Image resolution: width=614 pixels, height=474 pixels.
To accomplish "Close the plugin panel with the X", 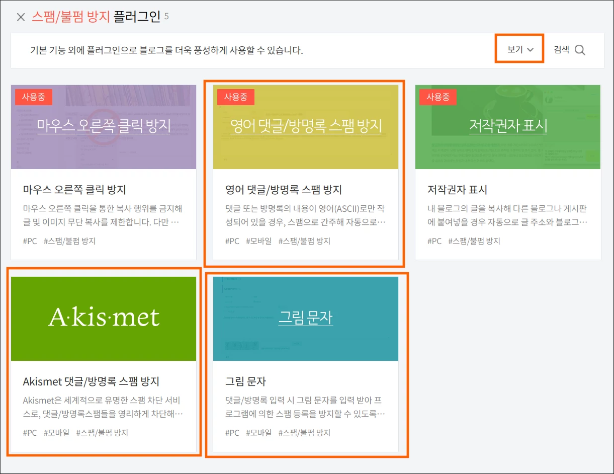I will coord(20,17).
